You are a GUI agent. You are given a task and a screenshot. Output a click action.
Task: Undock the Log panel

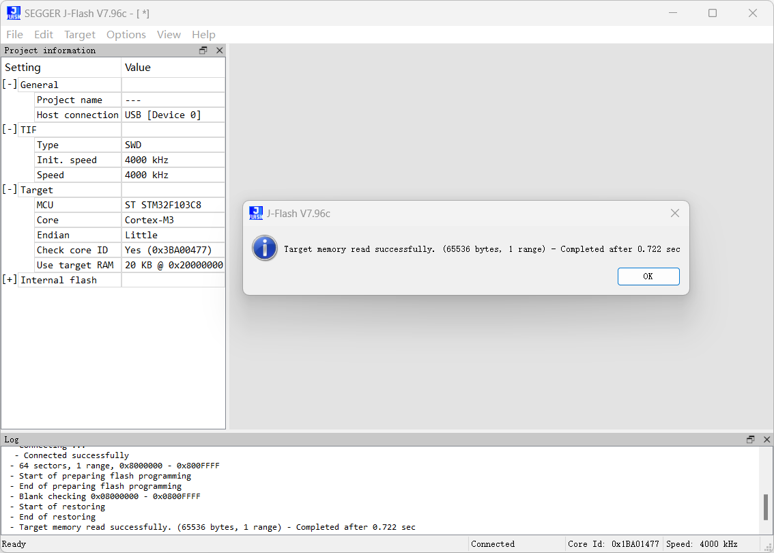click(751, 440)
